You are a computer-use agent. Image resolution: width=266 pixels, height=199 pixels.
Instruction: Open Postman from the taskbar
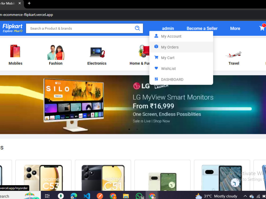point(100,196)
